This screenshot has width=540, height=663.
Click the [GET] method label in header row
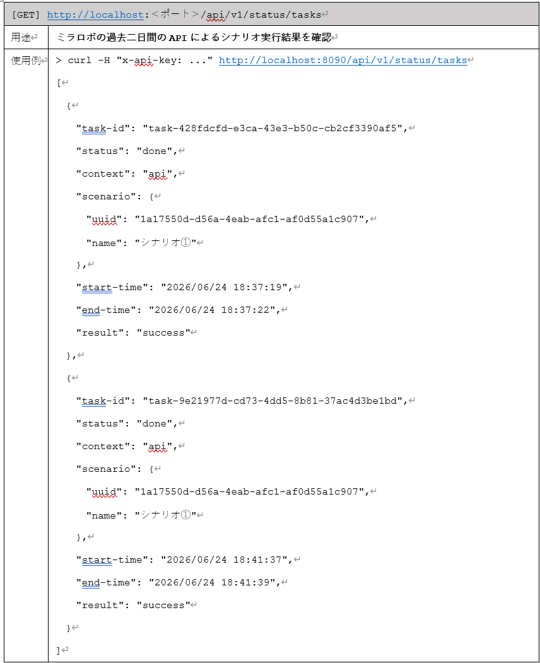tap(26, 15)
